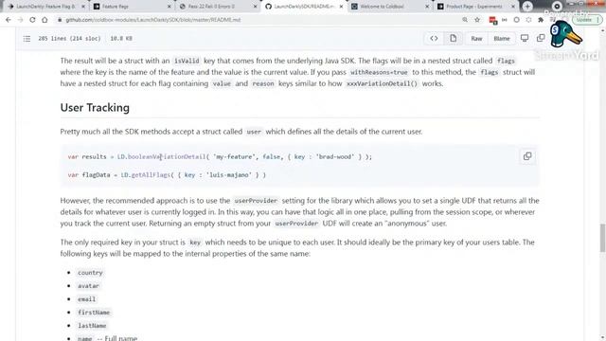This screenshot has width=606, height=341.
Task: Close the active GitHub README tab
Action: click(341, 7)
